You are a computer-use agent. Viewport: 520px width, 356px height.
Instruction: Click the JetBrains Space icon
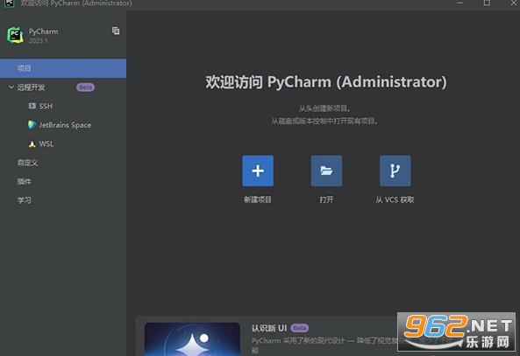click(x=32, y=125)
